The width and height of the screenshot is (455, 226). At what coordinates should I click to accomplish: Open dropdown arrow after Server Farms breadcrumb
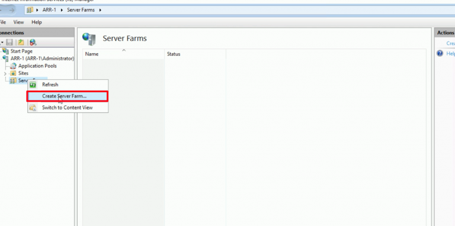(x=100, y=10)
